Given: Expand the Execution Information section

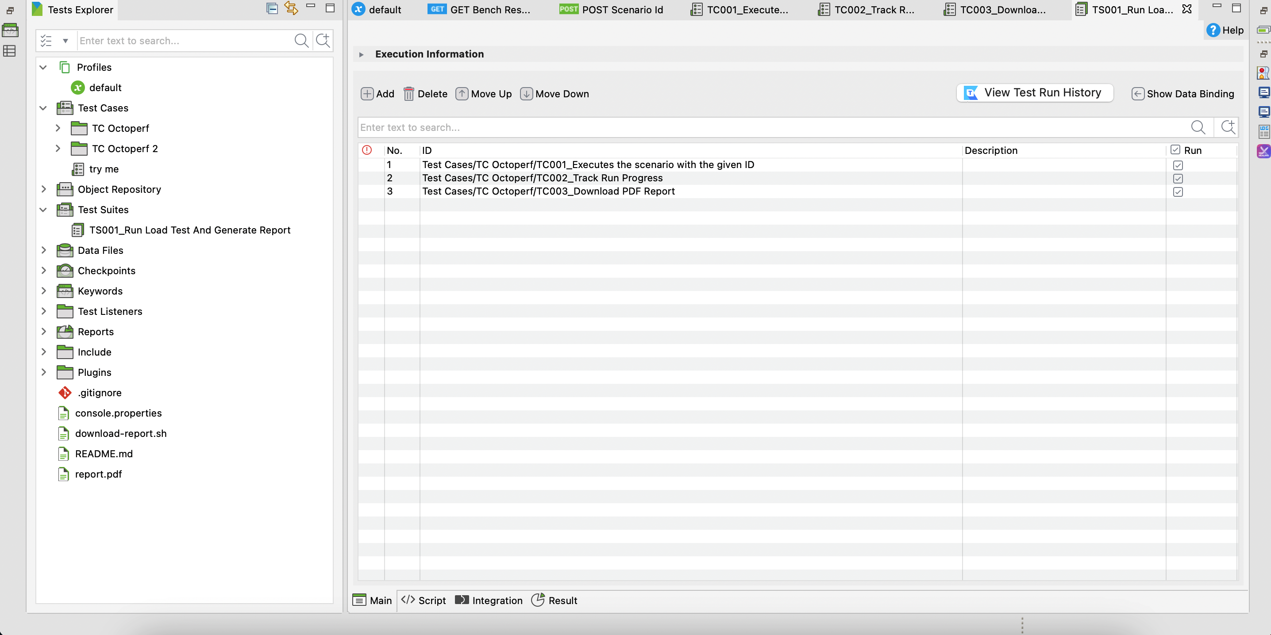Looking at the screenshot, I should (x=361, y=54).
